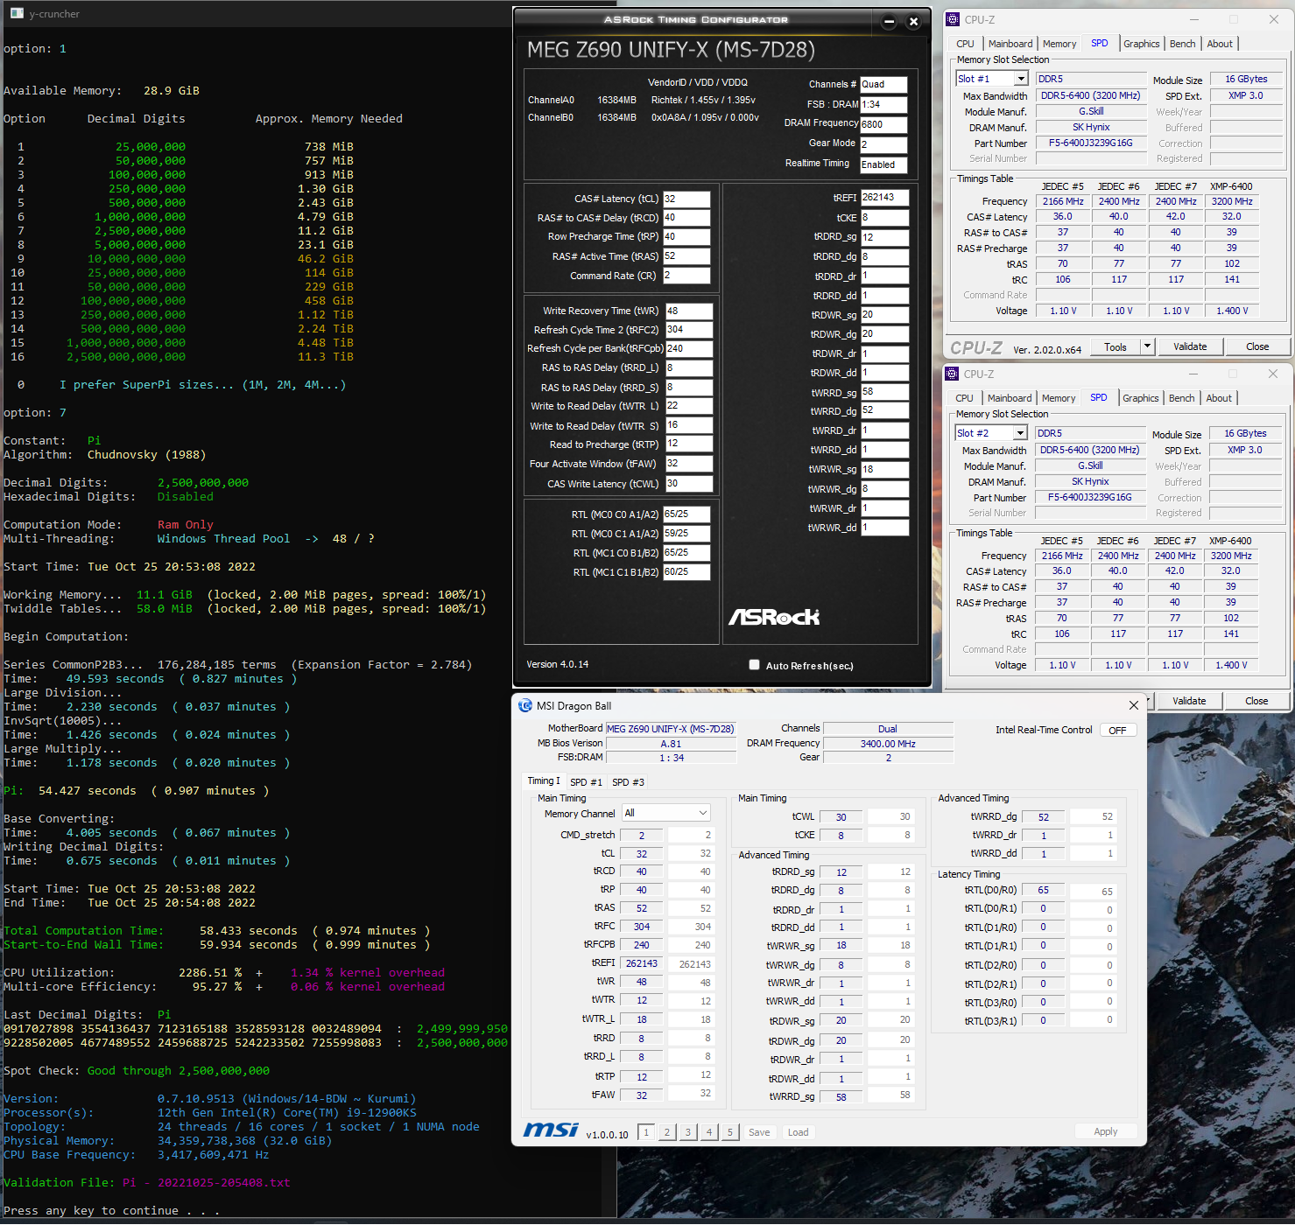1295x1225 pixels.
Task: Minimize the ASRock Timing Configurator window
Action: [x=889, y=22]
